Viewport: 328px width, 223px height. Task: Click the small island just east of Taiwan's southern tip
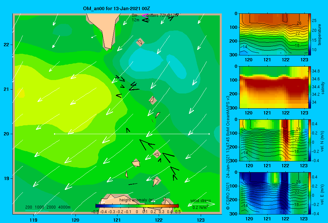coord(140,42)
